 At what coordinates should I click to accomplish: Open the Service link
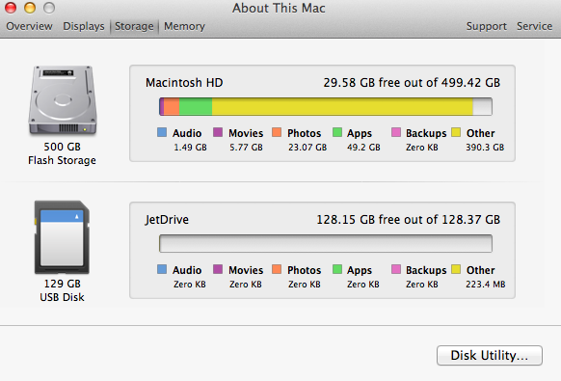(x=535, y=26)
